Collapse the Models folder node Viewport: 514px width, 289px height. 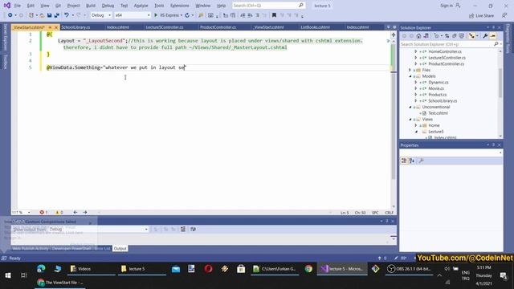tap(410, 76)
